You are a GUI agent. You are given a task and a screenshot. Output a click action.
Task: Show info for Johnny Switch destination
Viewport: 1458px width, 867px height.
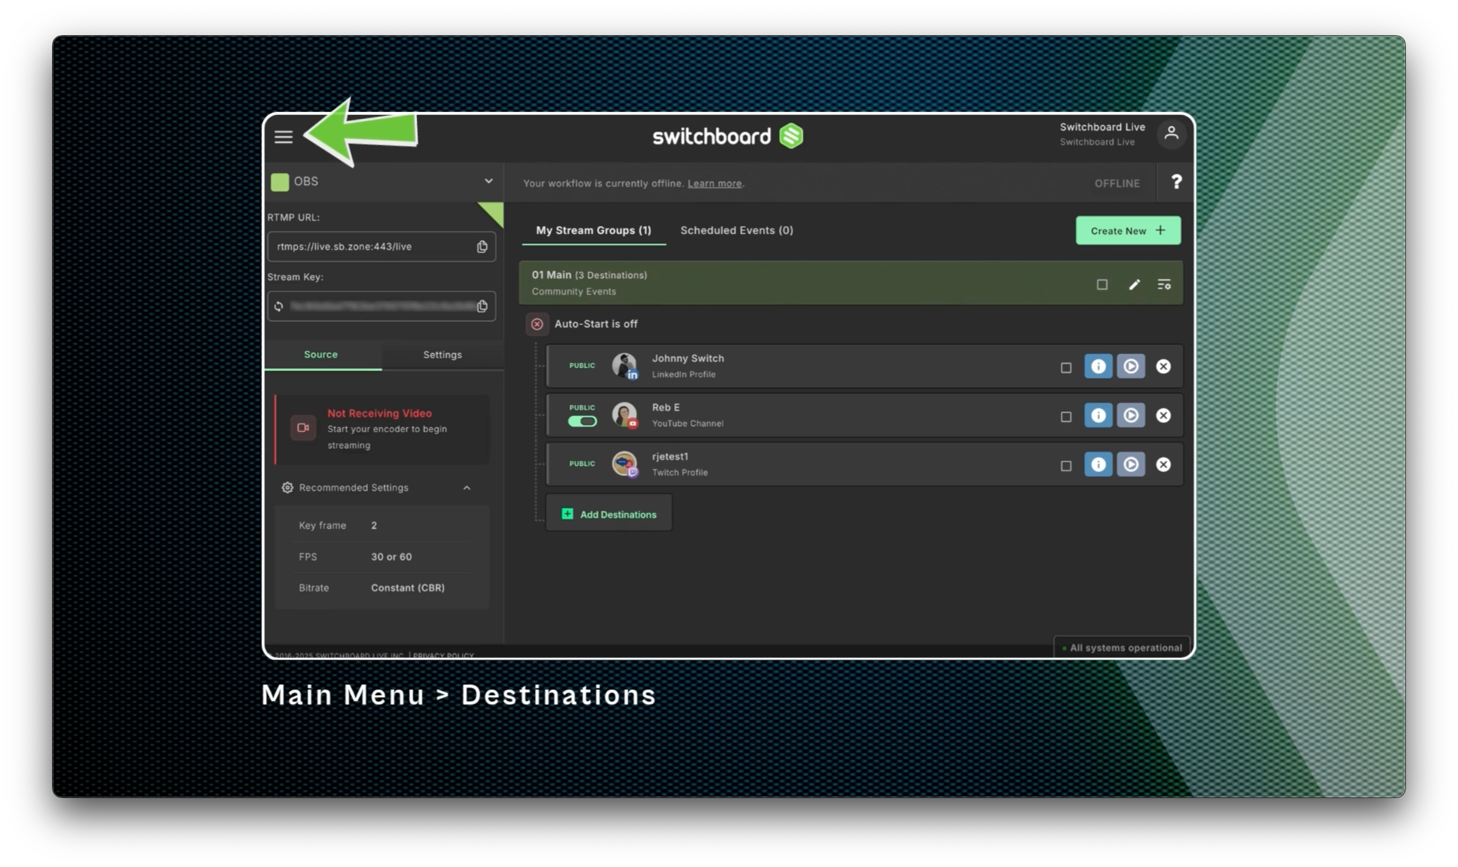tap(1098, 366)
